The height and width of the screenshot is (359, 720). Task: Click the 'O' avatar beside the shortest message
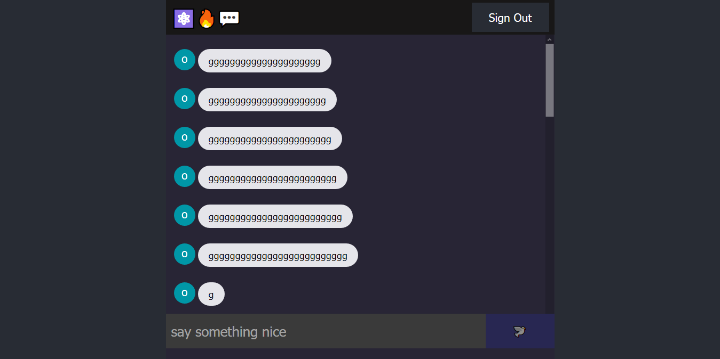[184, 293]
